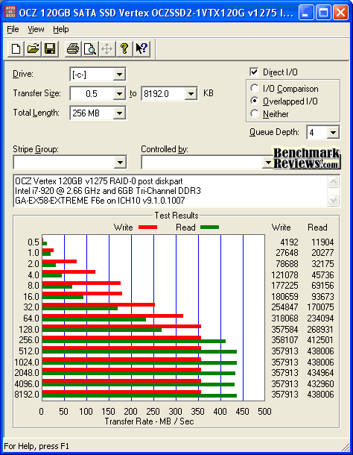Image resolution: width=353 pixels, height=455 pixels.
Task: Click the description scrollbar down arrow
Action: 334,200
